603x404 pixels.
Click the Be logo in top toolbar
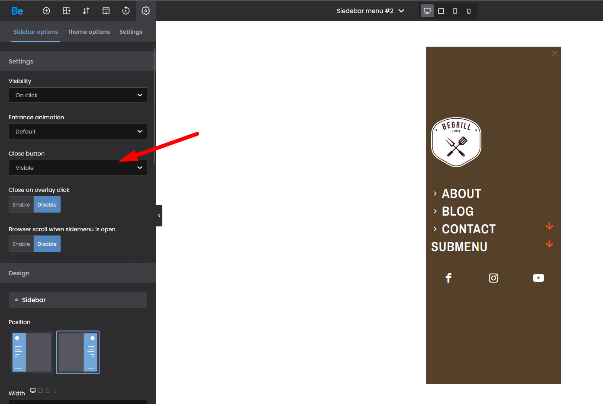tap(17, 11)
